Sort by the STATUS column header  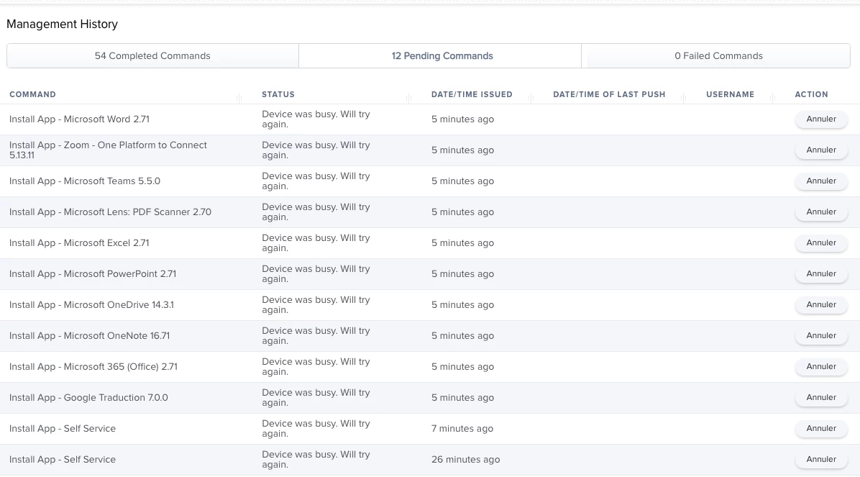coord(278,94)
